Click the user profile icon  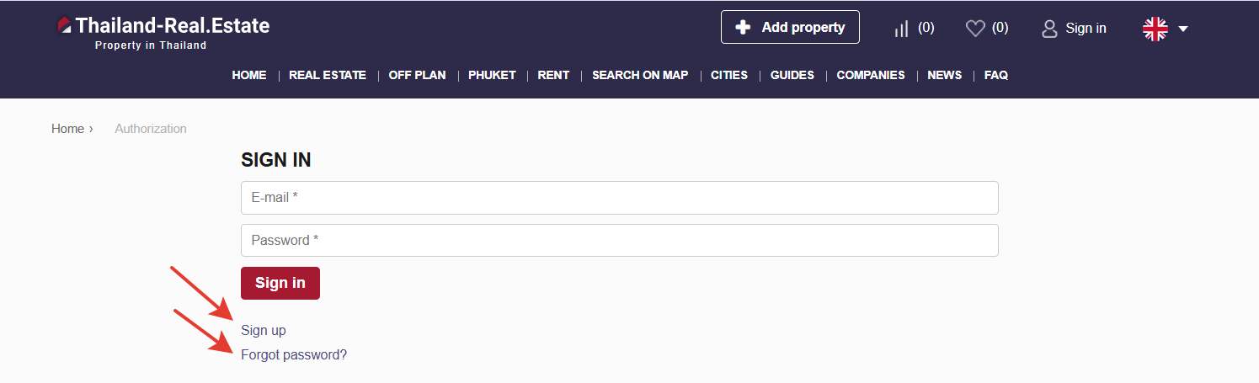(x=1049, y=29)
